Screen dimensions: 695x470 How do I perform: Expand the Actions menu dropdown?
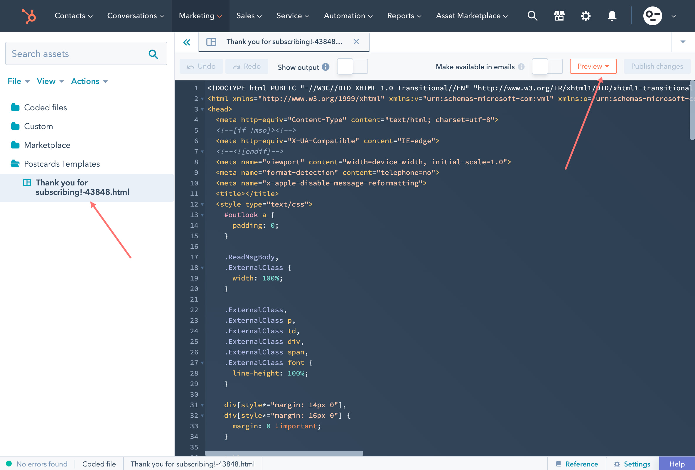[x=90, y=81]
